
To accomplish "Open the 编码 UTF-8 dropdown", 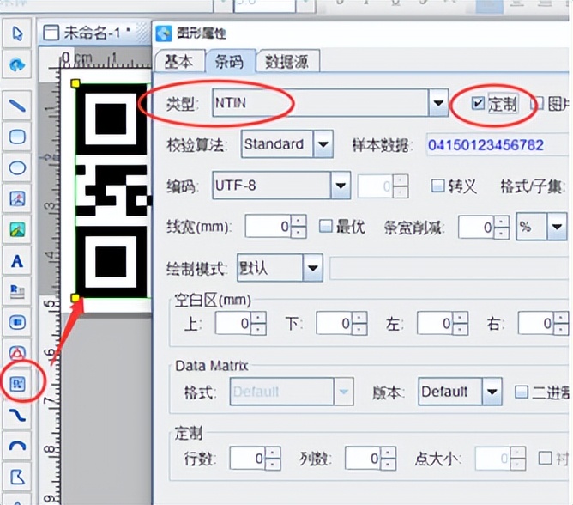I will [x=341, y=186].
